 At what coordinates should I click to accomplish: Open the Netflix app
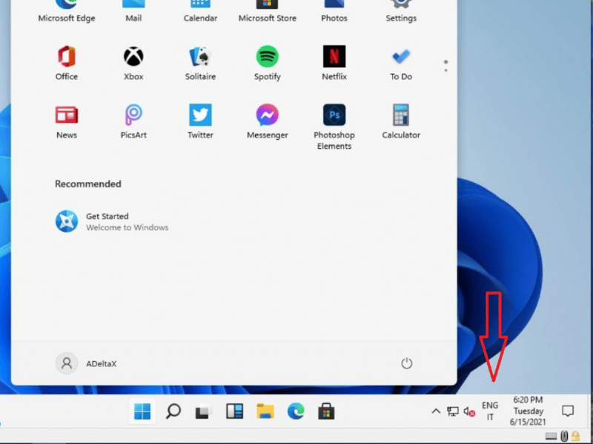tap(334, 57)
